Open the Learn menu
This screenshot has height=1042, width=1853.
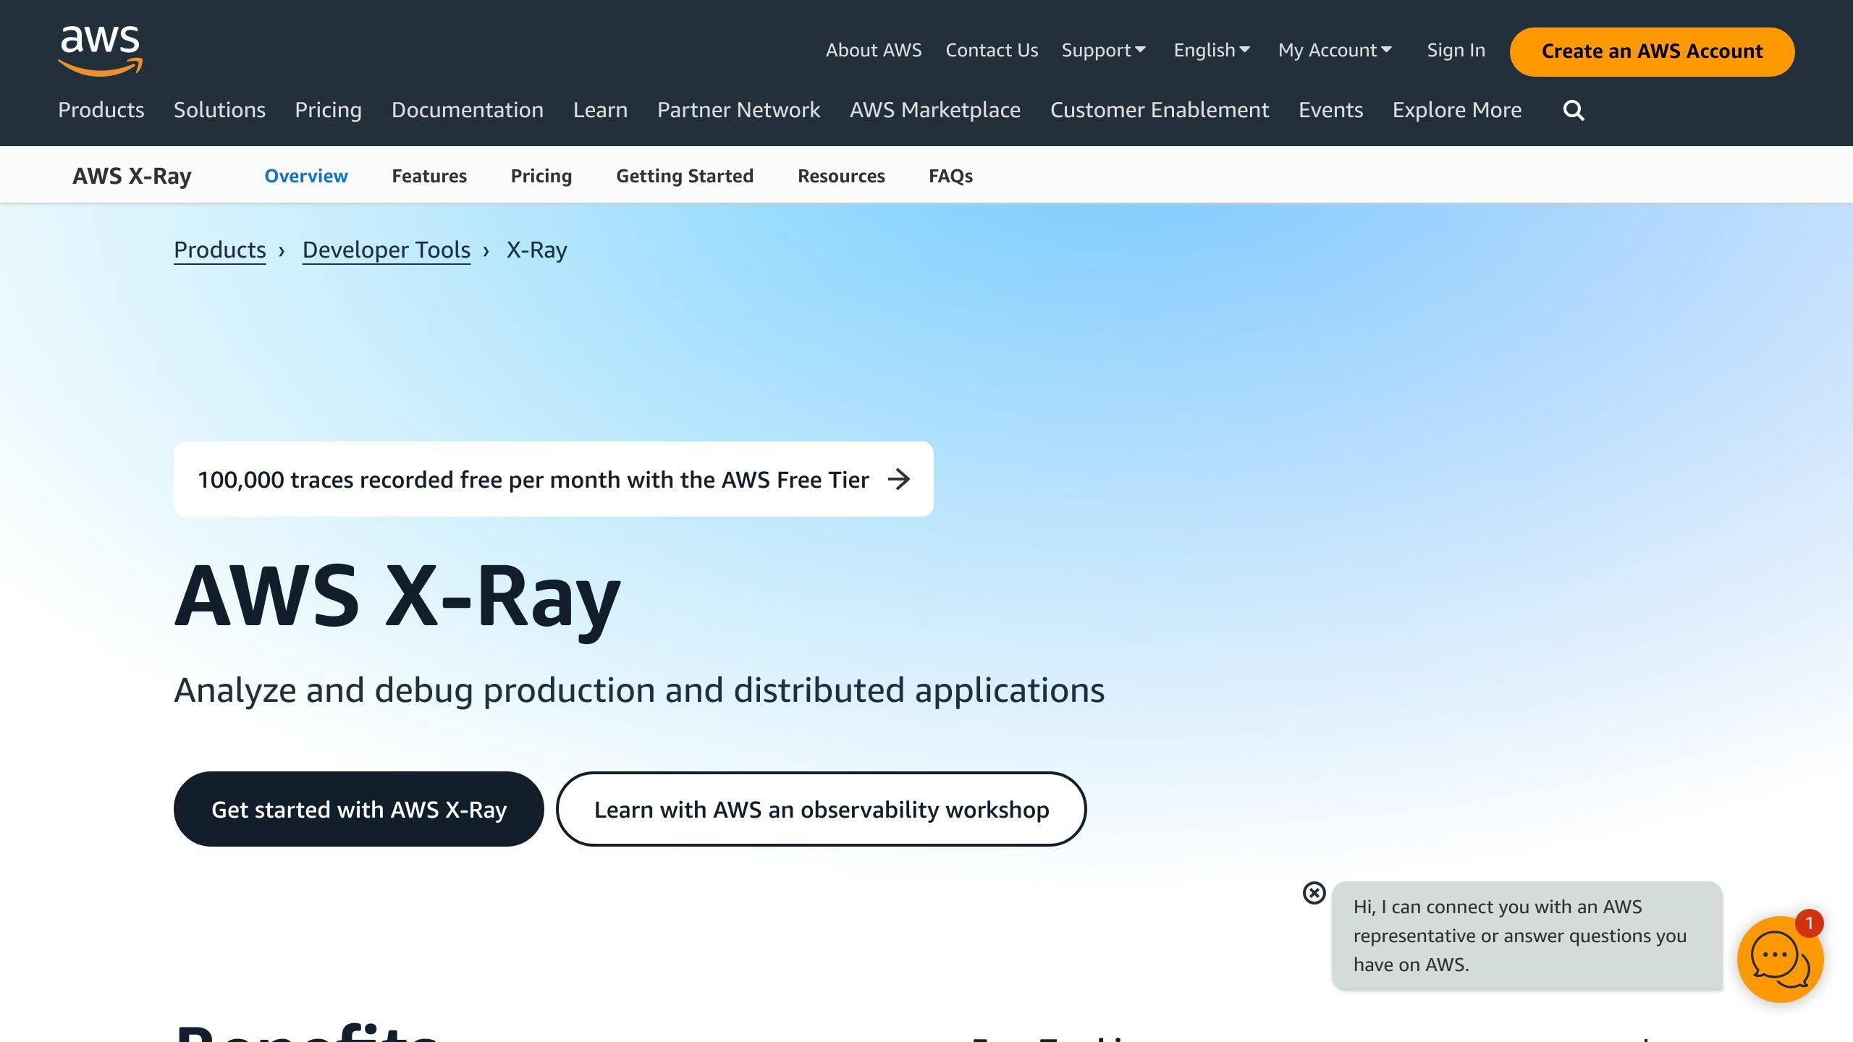pyautogui.click(x=600, y=110)
